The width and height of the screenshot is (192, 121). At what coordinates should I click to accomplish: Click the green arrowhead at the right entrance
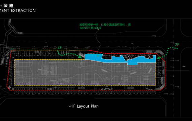click(158, 58)
